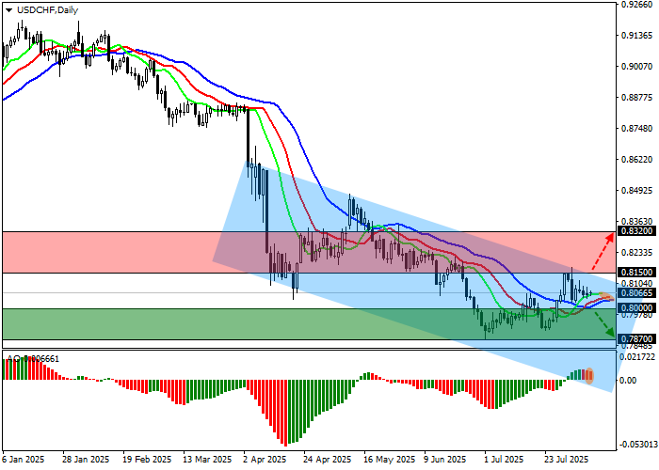Click the 0.81040 price axis label
The height and width of the screenshot is (470, 659).
[x=637, y=284]
